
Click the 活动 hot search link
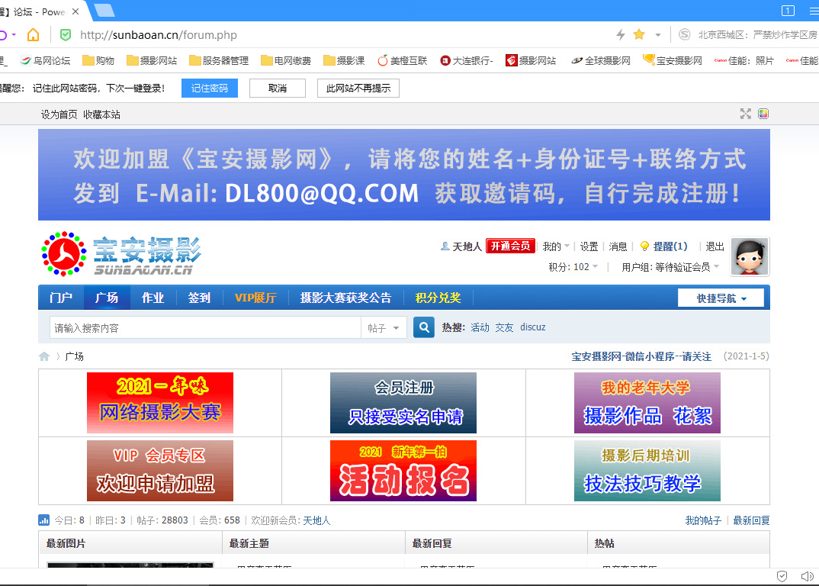480,327
